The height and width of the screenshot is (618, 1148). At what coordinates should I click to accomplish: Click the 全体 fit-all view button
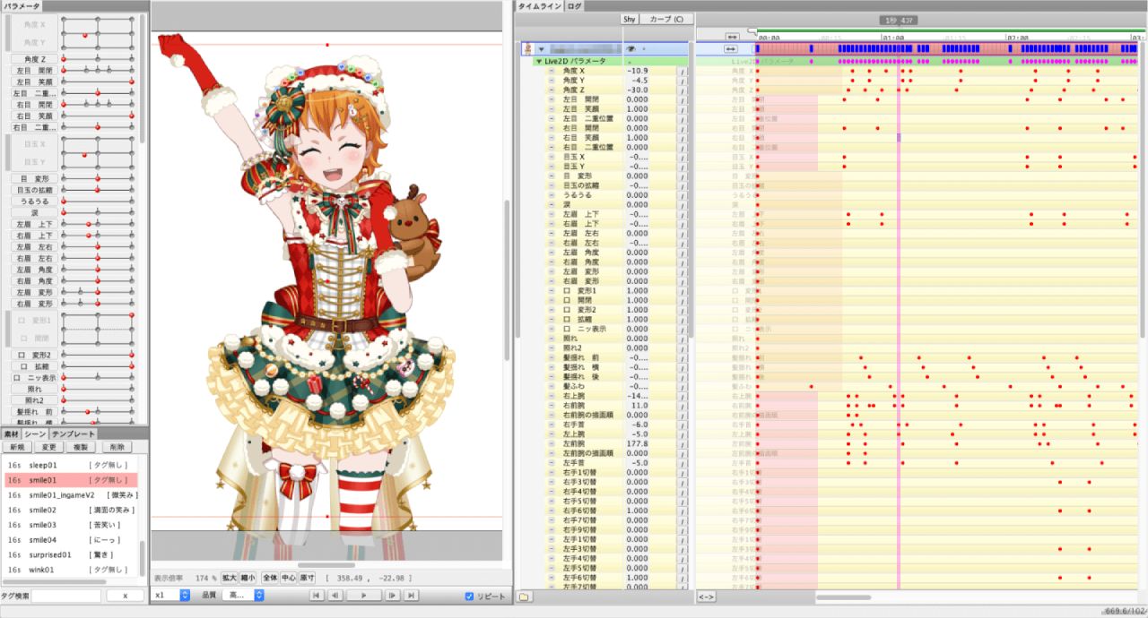coord(270,578)
